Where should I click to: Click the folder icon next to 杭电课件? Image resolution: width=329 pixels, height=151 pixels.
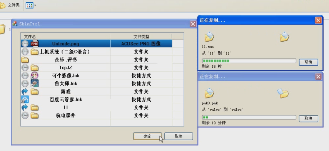coord(34,116)
